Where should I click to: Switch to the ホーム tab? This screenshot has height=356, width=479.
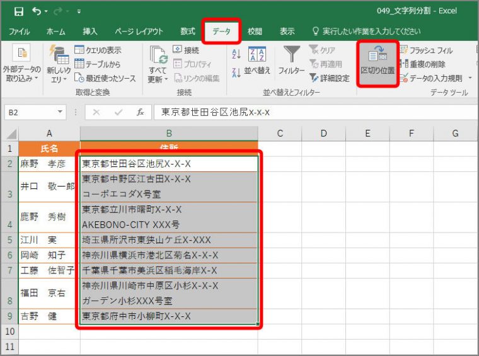[x=55, y=31]
